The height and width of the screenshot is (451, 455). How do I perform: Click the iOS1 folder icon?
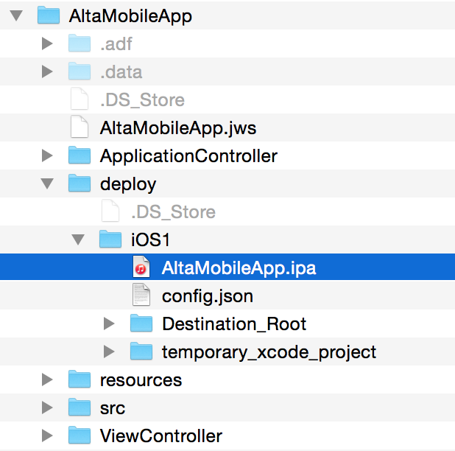click(110, 239)
